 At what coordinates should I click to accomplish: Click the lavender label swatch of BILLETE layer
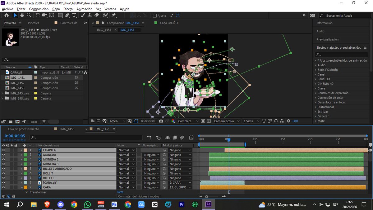25,178
